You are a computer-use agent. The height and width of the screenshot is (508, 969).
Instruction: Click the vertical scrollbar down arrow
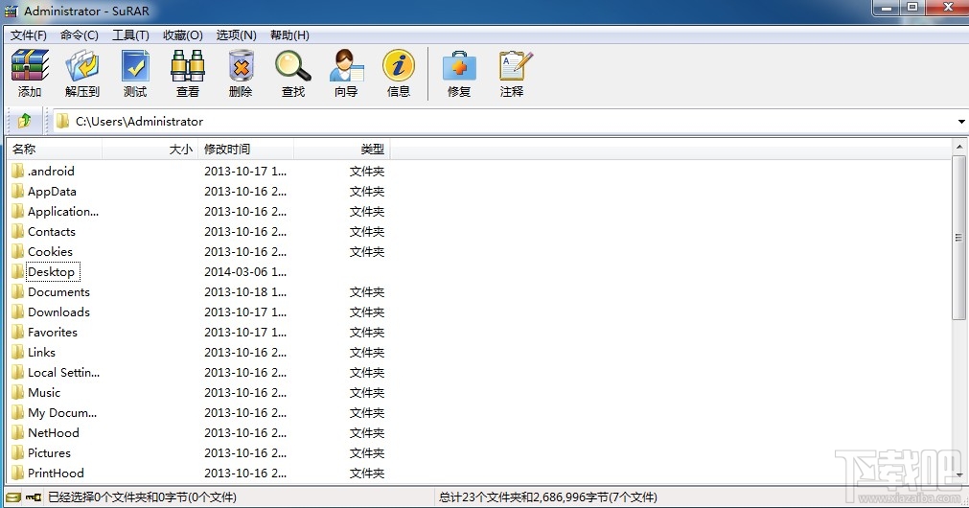pos(959,474)
